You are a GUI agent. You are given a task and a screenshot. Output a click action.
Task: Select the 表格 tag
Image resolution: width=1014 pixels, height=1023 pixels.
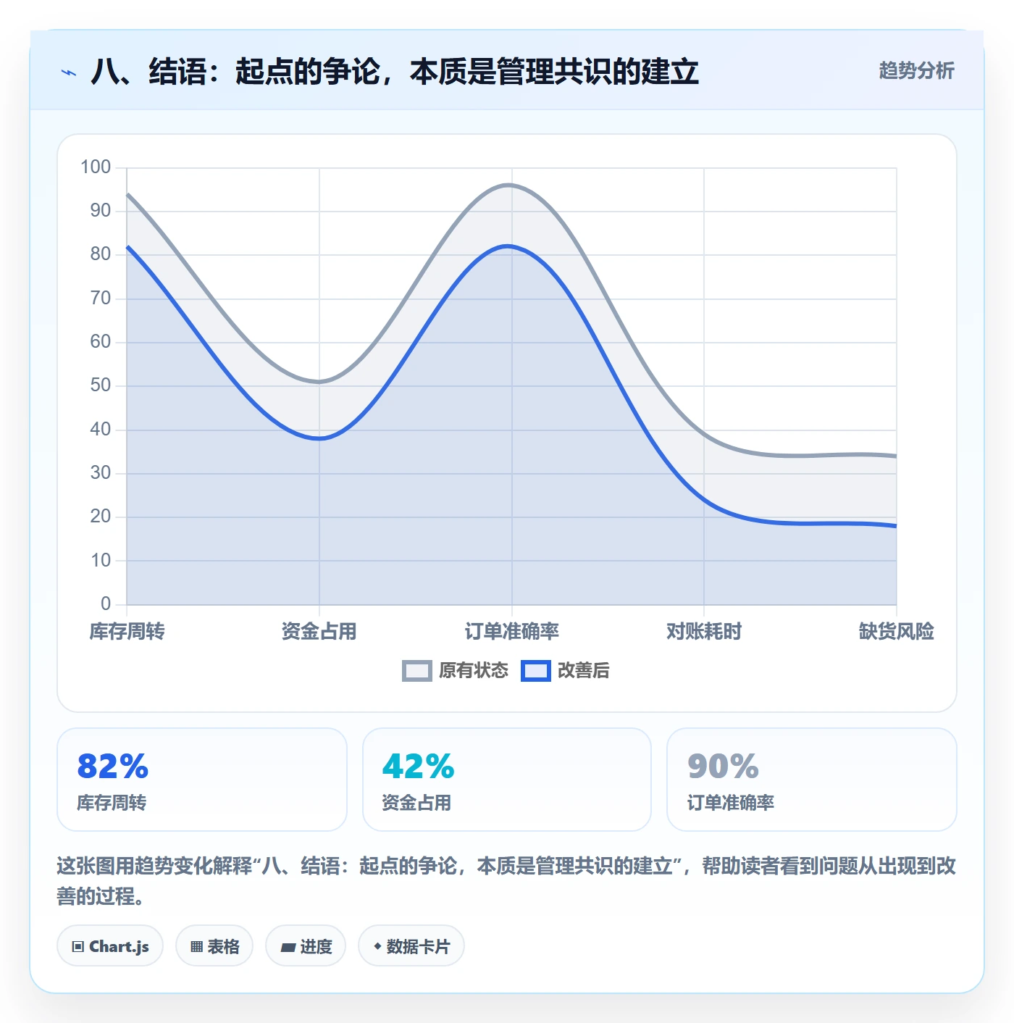[x=214, y=946]
